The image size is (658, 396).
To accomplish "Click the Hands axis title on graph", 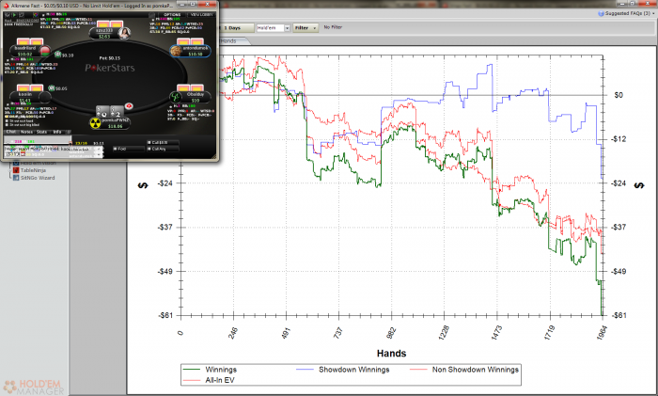I will point(391,353).
